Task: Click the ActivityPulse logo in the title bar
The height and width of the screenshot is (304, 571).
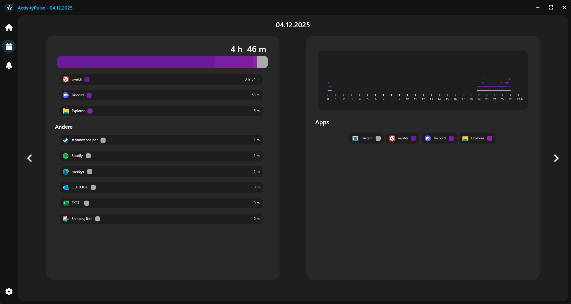Action: click(9, 8)
